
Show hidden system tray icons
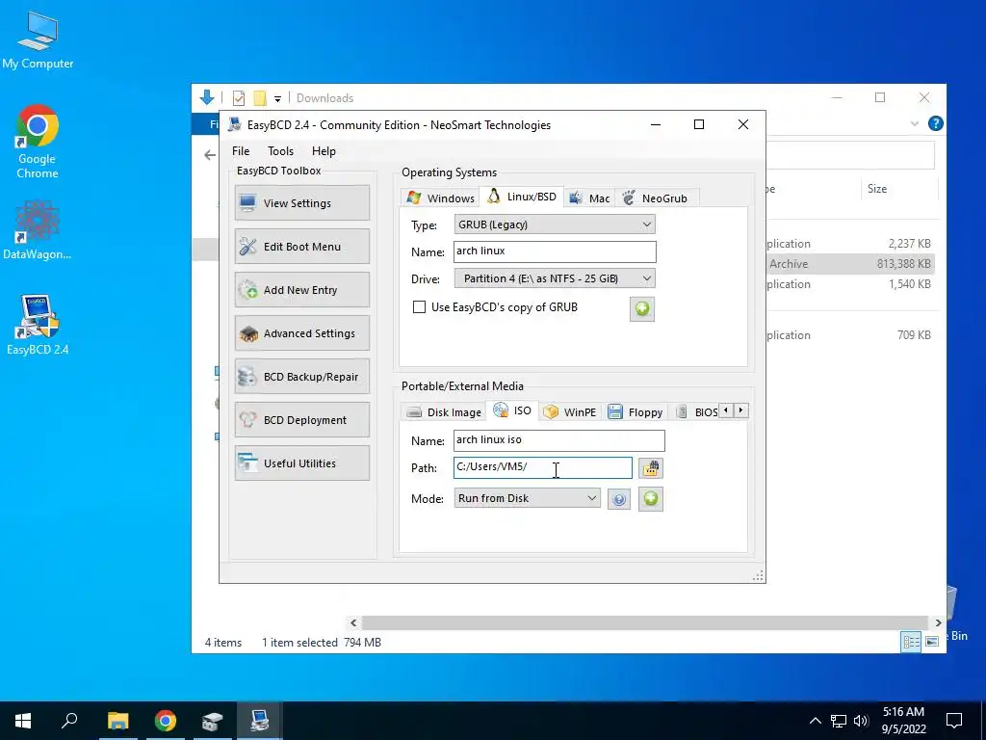point(815,721)
